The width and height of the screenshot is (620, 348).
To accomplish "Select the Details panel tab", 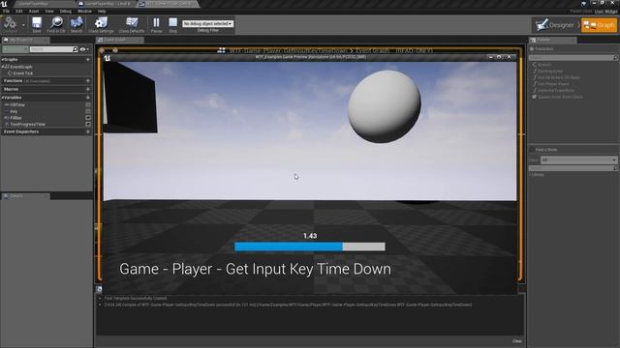I will pos(25,196).
